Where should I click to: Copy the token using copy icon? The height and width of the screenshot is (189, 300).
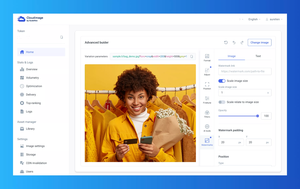point(61,37)
